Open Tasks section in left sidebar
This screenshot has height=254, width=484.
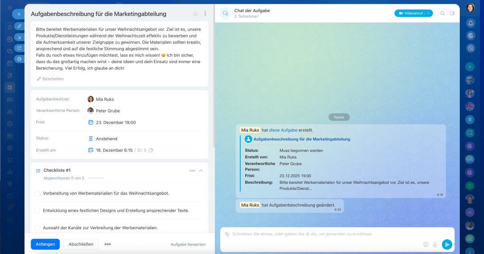click(10, 87)
